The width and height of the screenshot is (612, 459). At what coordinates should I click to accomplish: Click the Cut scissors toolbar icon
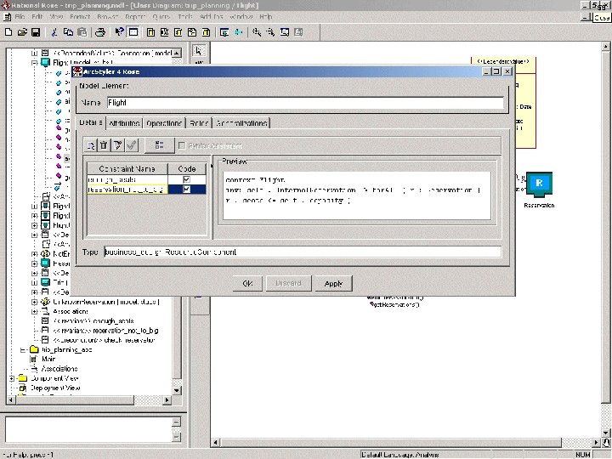click(x=54, y=32)
